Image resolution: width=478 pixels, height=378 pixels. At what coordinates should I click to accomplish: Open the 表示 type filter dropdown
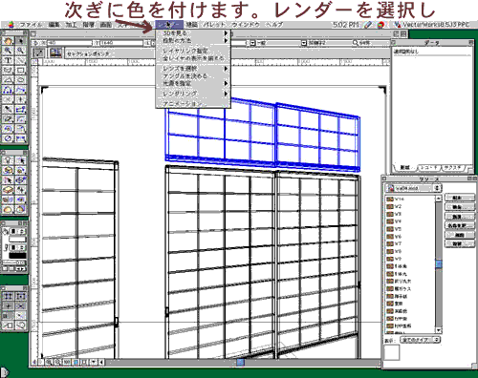pyautogui.click(x=421, y=340)
